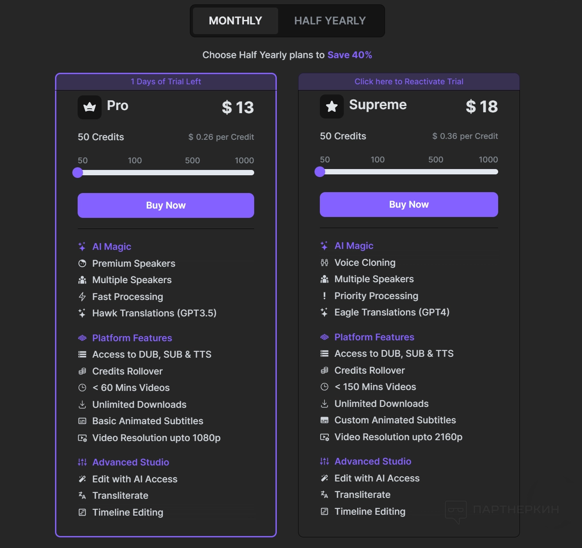The image size is (582, 548).
Task: Click the Supreme plan star icon
Action: click(x=332, y=106)
